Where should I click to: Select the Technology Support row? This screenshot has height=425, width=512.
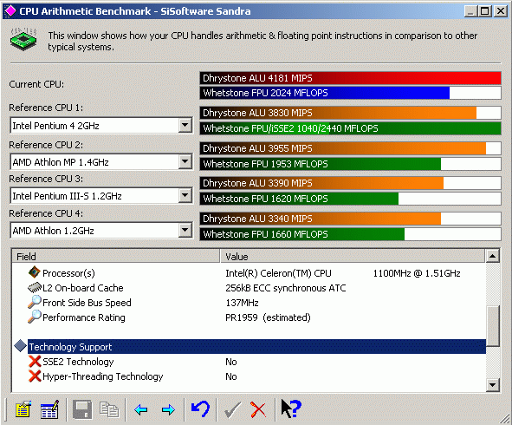pyautogui.click(x=256, y=347)
